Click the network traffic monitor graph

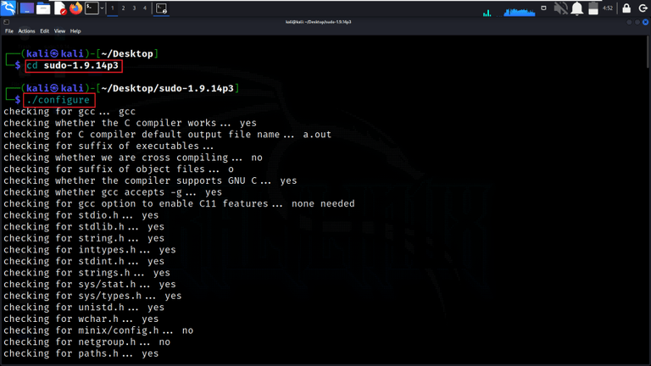pos(487,12)
